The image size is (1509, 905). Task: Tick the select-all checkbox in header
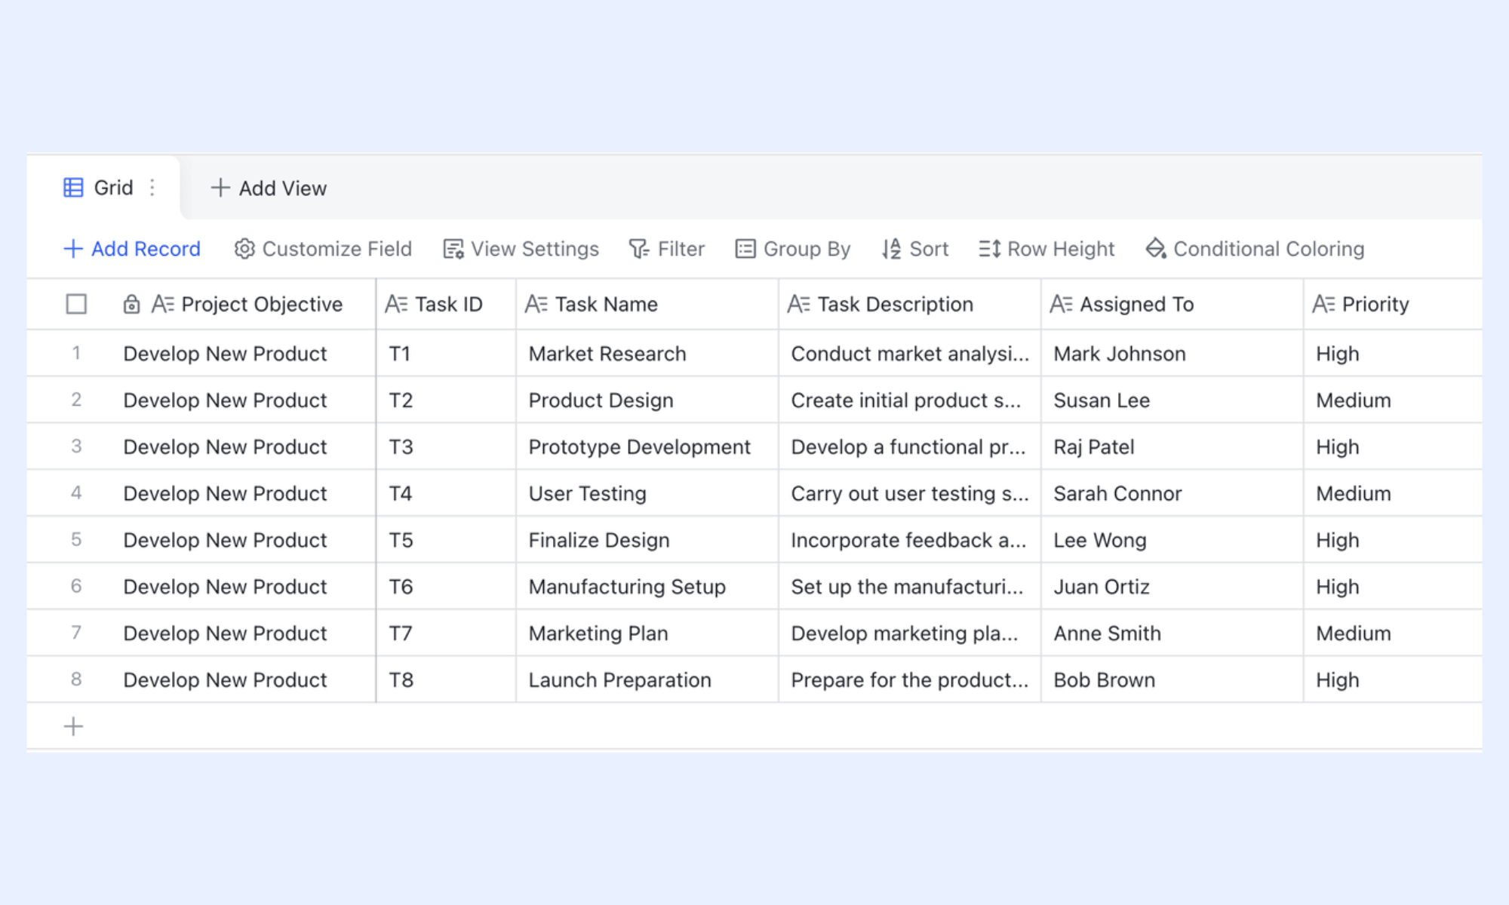pyautogui.click(x=76, y=304)
